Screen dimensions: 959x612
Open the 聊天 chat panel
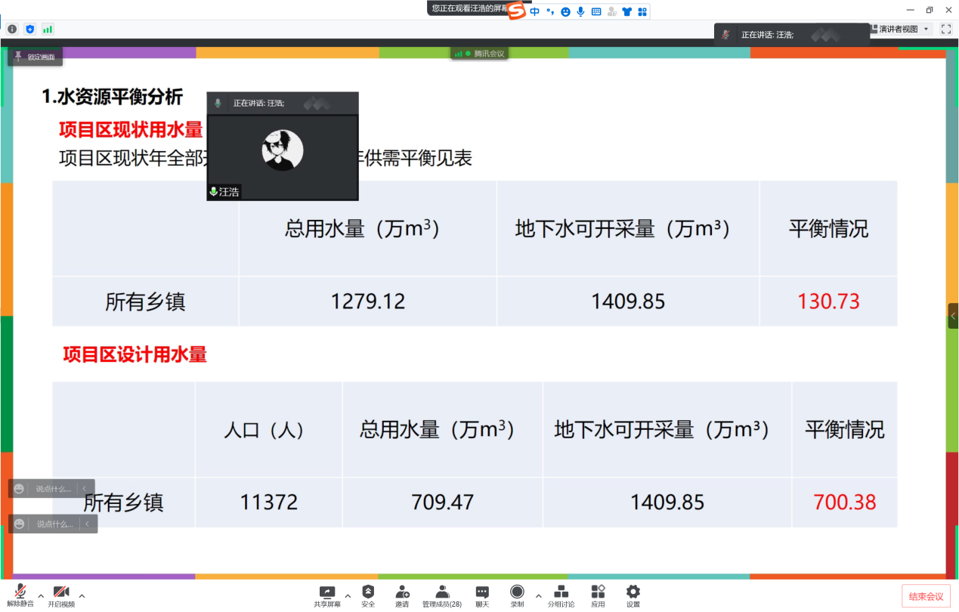coord(482,593)
